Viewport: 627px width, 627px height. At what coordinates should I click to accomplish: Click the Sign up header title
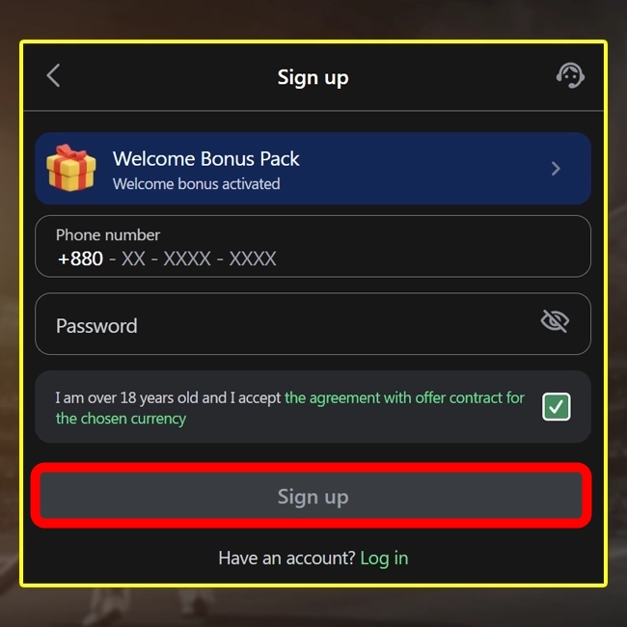pos(313,77)
